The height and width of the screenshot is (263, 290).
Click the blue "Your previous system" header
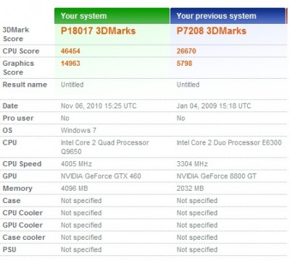[228, 16]
